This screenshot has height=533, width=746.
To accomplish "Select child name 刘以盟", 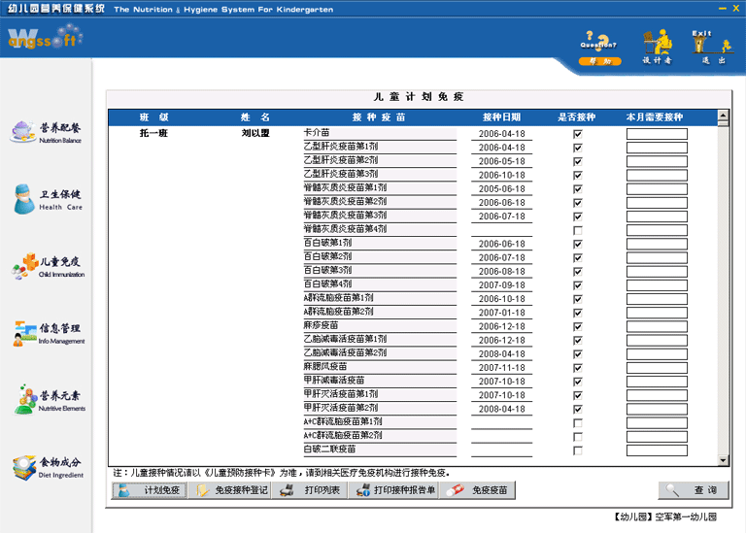I will tap(255, 133).
